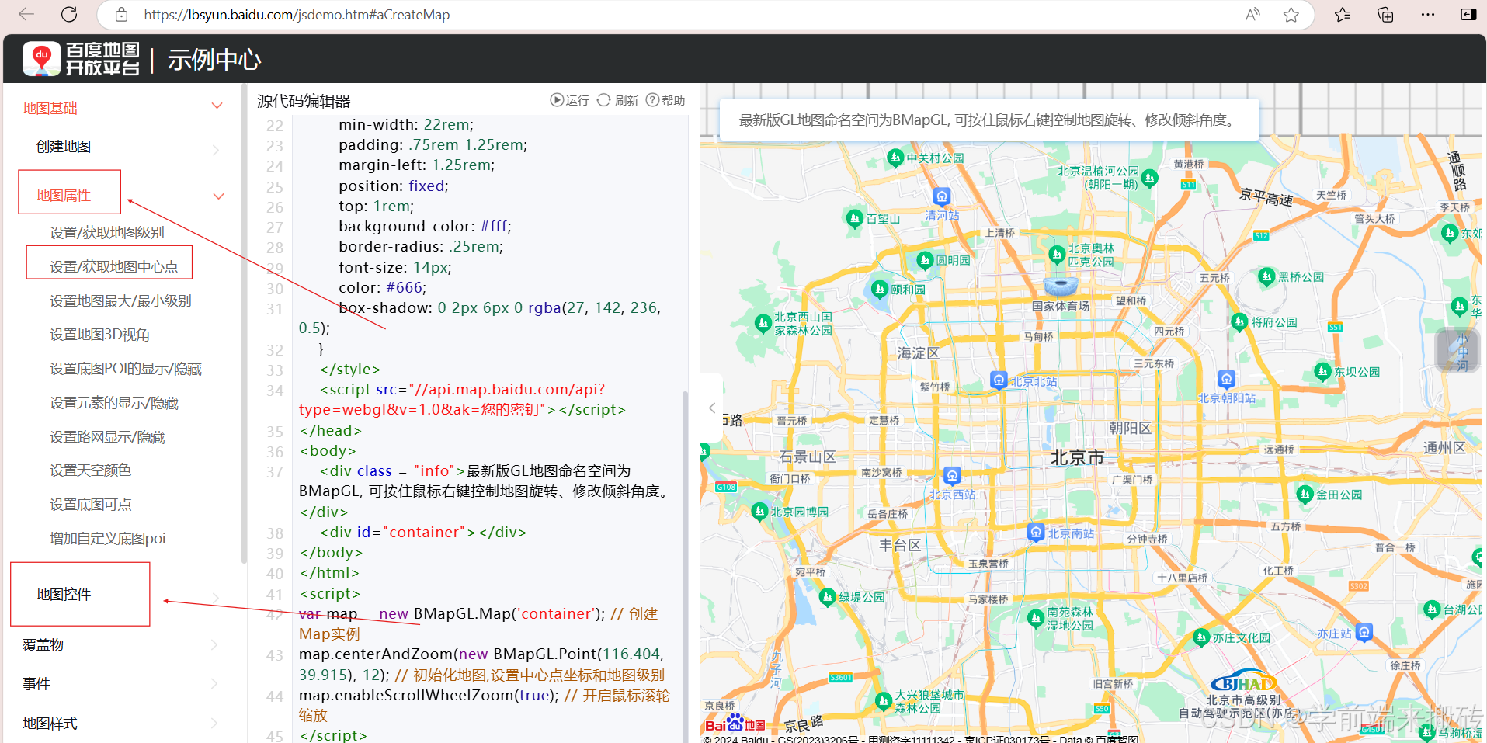Collapse the 地图属性 section chevron
1487x743 pixels.
pyautogui.click(x=219, y=196)
